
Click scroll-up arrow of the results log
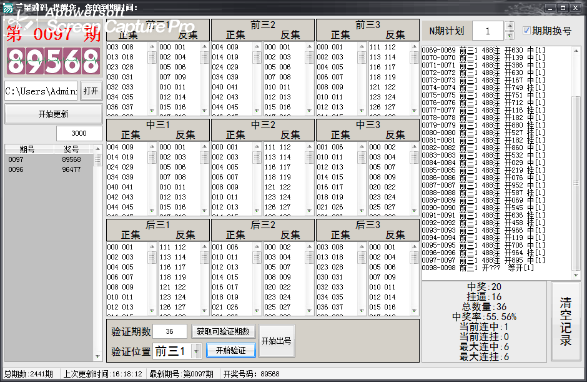pyautogui.click(x=576, y=51)
